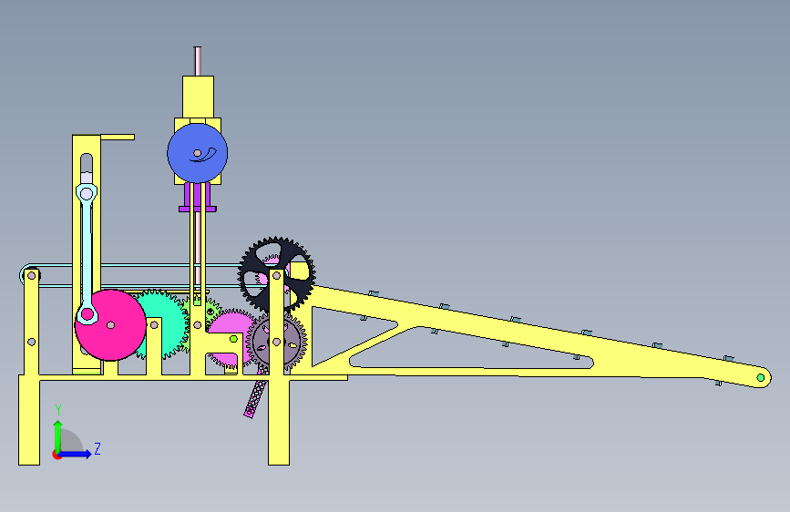Select the yellow block above the blue disk
Screen dimensions: 790x512
[198, 97]
